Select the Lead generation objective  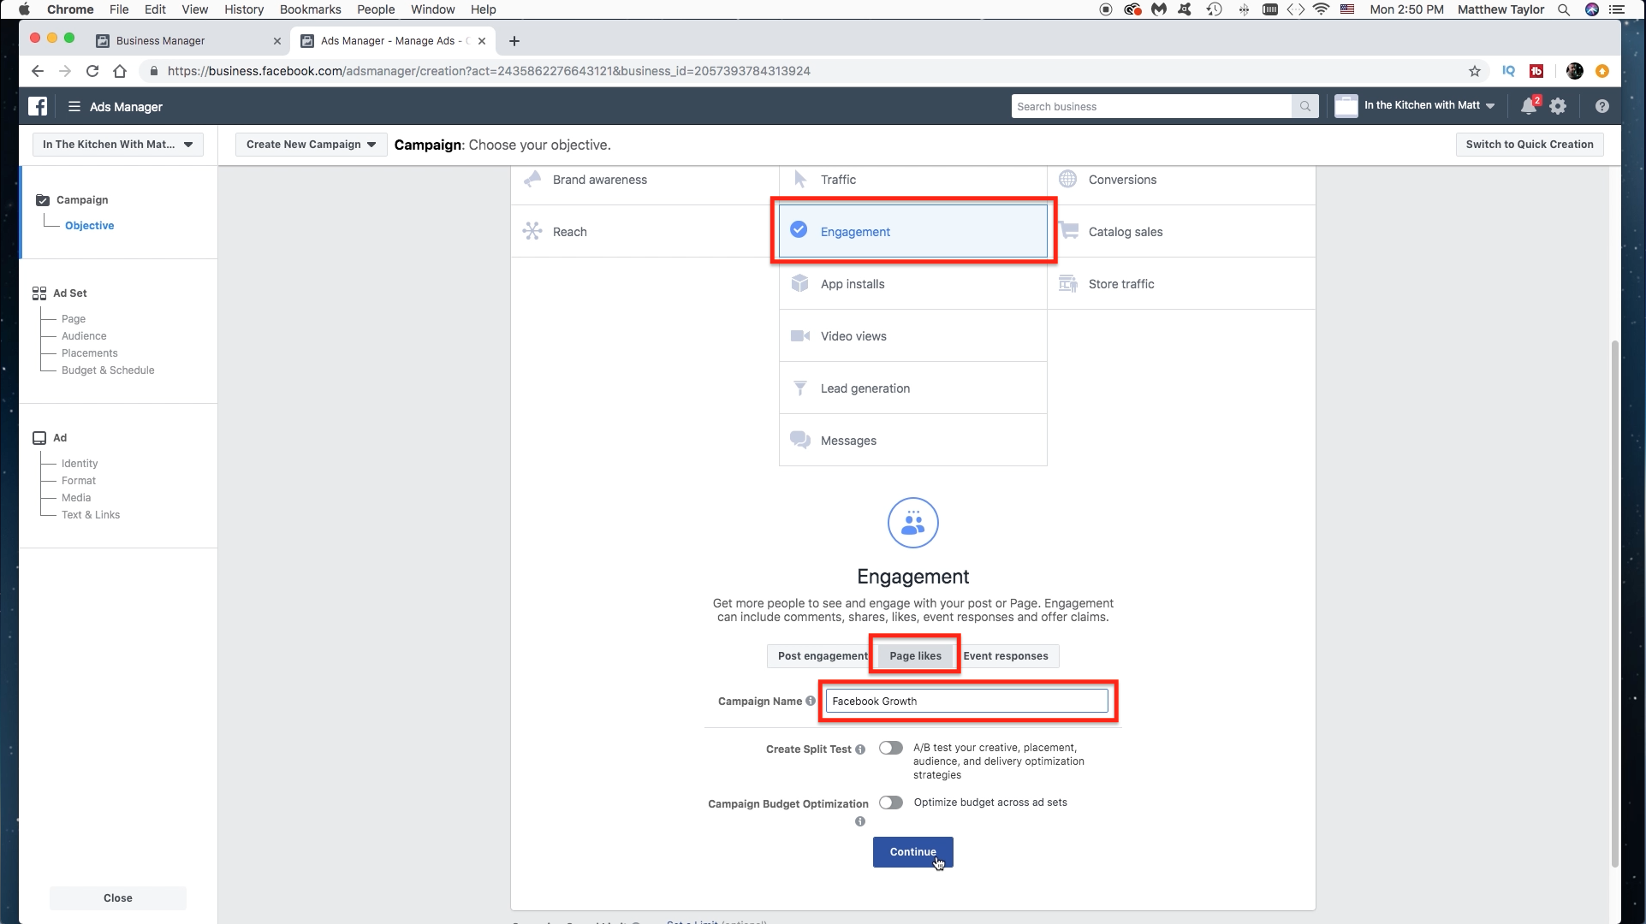coord(912,388)
